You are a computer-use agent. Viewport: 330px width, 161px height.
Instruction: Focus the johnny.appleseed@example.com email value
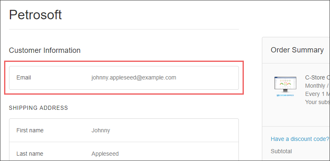[134, 77]
